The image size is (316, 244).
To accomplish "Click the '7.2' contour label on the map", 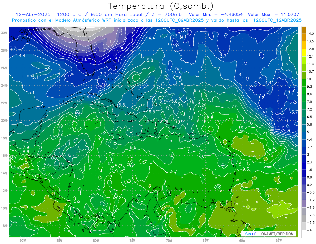I will (x=201, y=105).
